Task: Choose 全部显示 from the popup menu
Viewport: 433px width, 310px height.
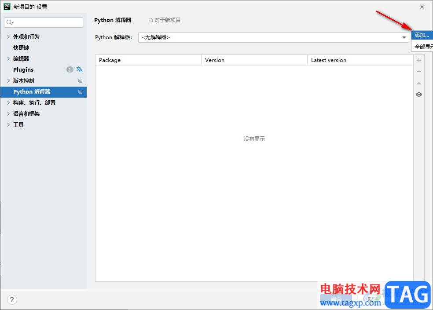Action: [x=422, y=47]
